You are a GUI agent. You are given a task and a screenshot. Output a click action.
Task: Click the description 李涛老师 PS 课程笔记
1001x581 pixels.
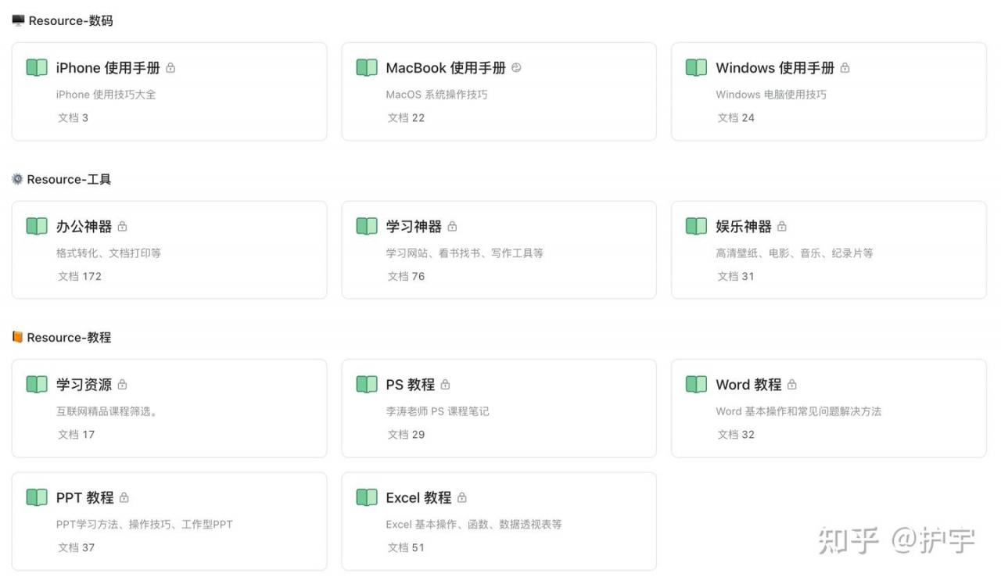(x=437, y=411)
